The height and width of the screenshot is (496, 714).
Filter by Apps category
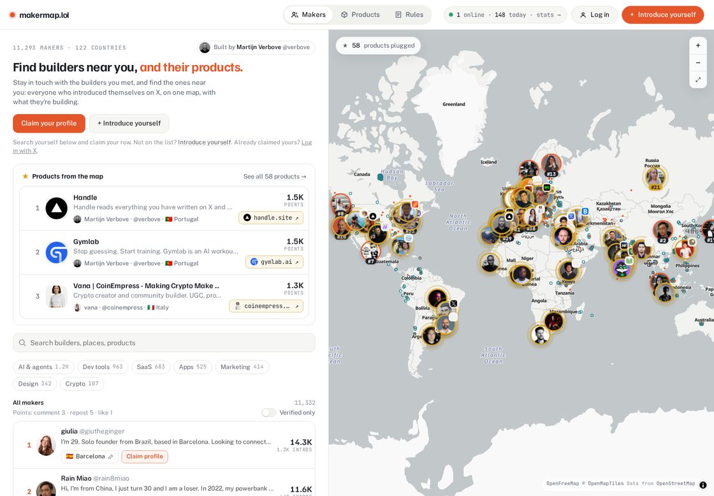(193, 367)
